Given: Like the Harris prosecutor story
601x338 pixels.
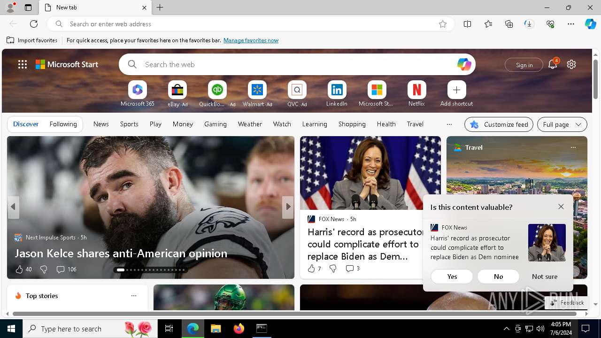Looking at the screenshot, I should 314,269.
